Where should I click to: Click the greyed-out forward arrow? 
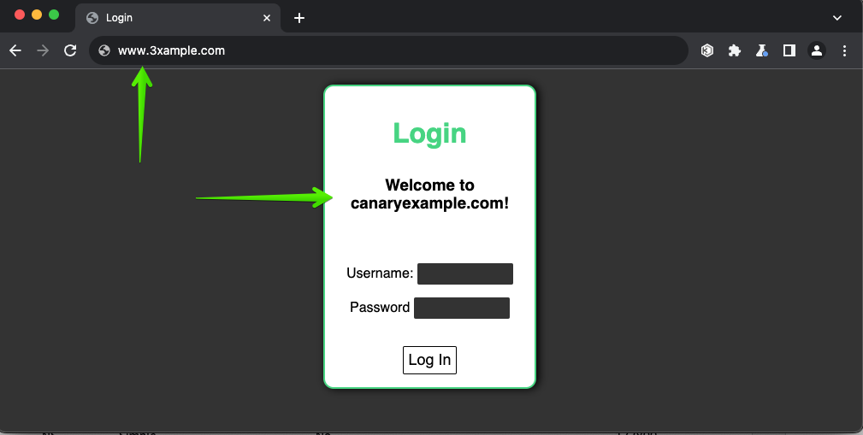click(x=43, y=50)
